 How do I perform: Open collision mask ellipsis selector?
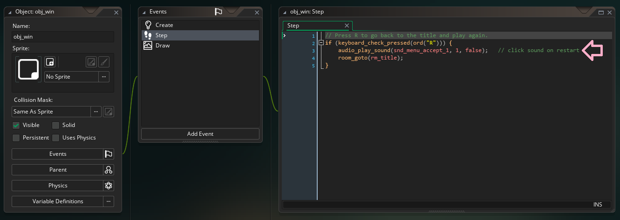pyautogui.click(x=96, y=112)
